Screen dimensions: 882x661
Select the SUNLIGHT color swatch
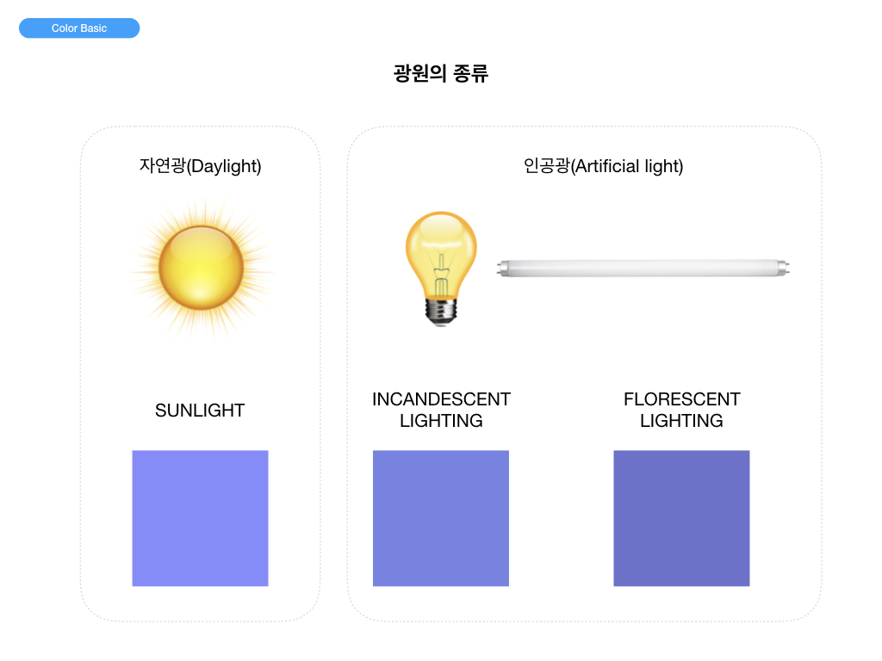(200, 518)
